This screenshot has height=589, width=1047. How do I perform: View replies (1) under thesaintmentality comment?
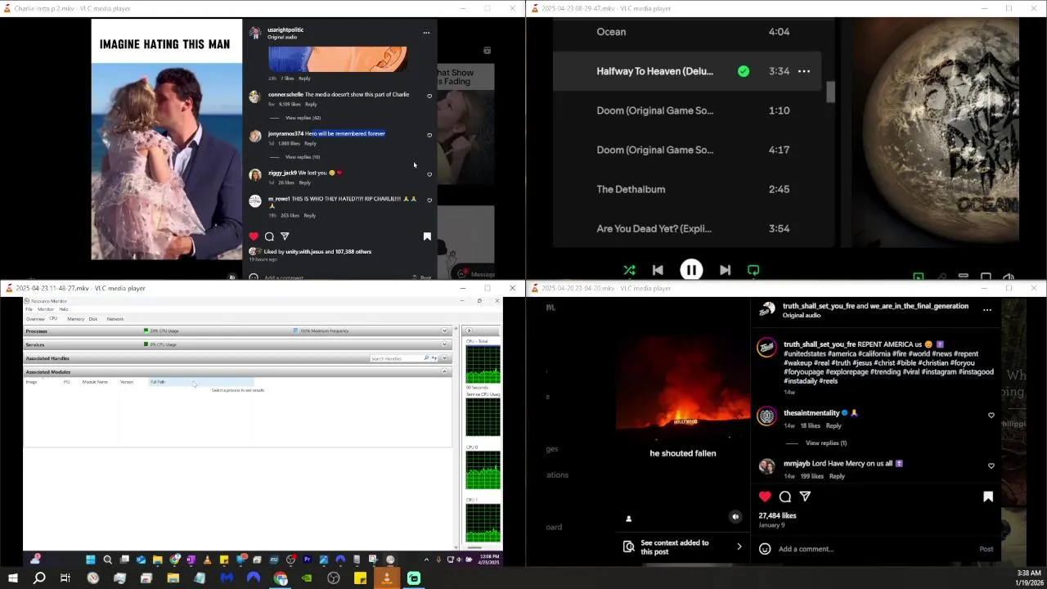[x=826, y=443]
